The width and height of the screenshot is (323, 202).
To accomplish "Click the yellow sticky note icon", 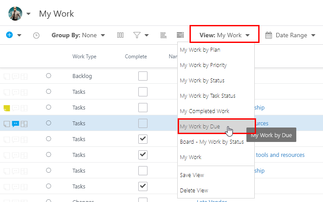I will point(7,108).
